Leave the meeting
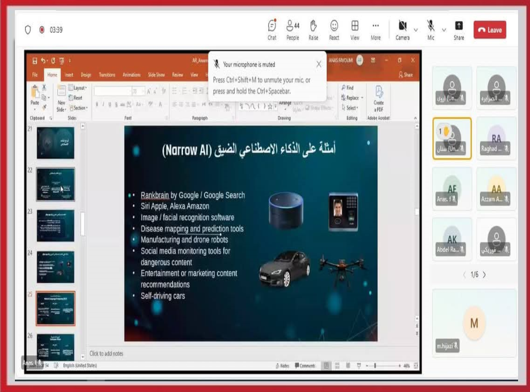 pyautogui.click(x=489, y=30)
